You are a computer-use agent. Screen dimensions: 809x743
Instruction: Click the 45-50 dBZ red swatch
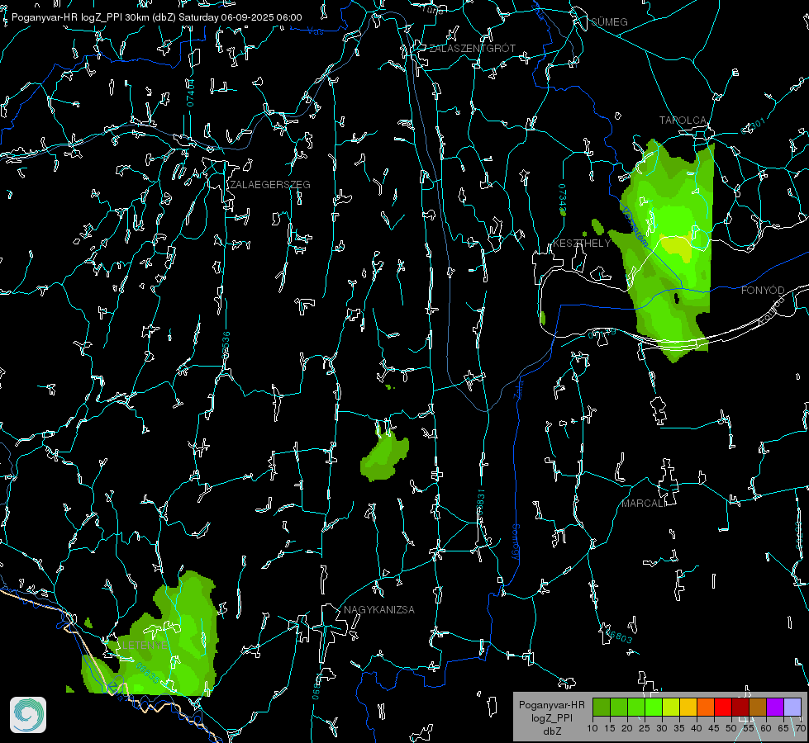coord(723,707)
